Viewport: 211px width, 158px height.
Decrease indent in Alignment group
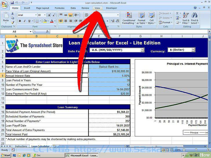point(76,21)
